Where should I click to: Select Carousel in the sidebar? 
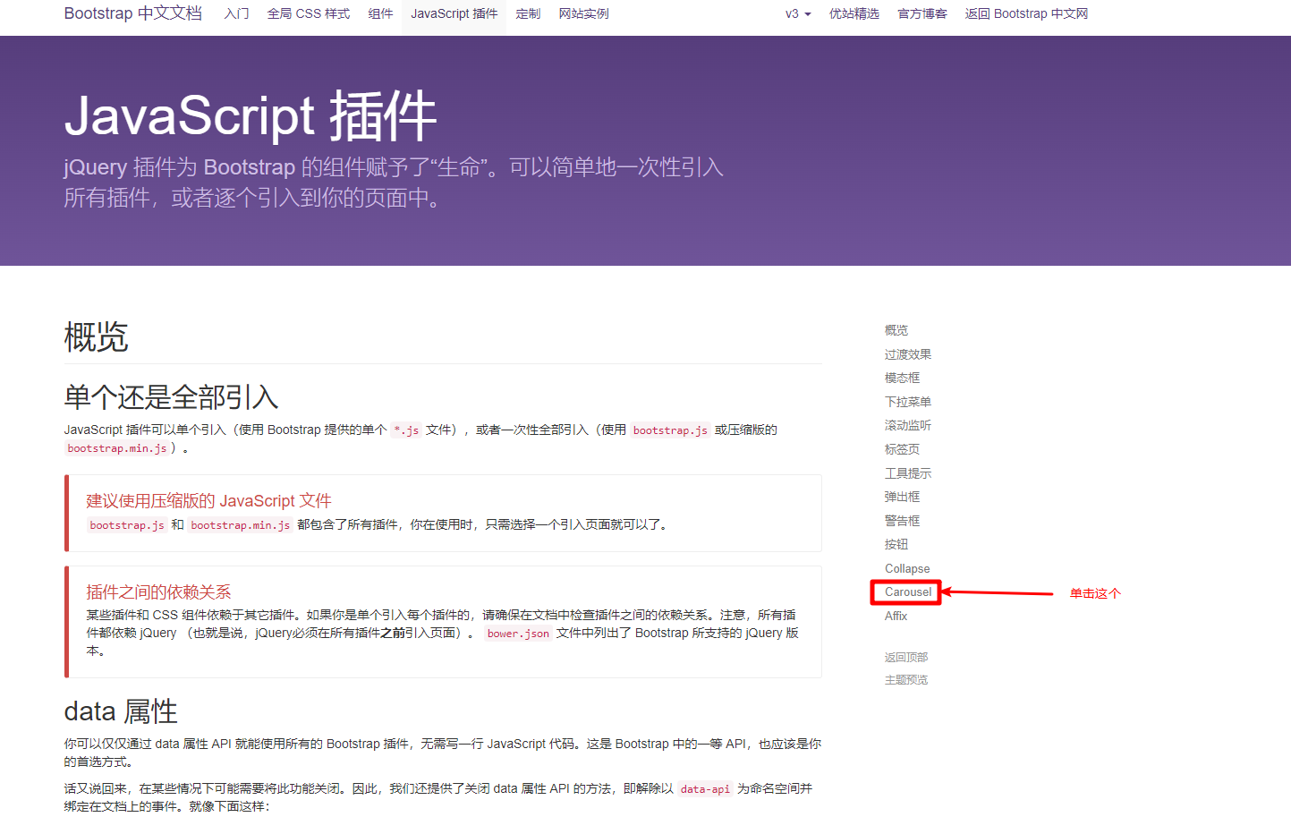coord(905,591)
